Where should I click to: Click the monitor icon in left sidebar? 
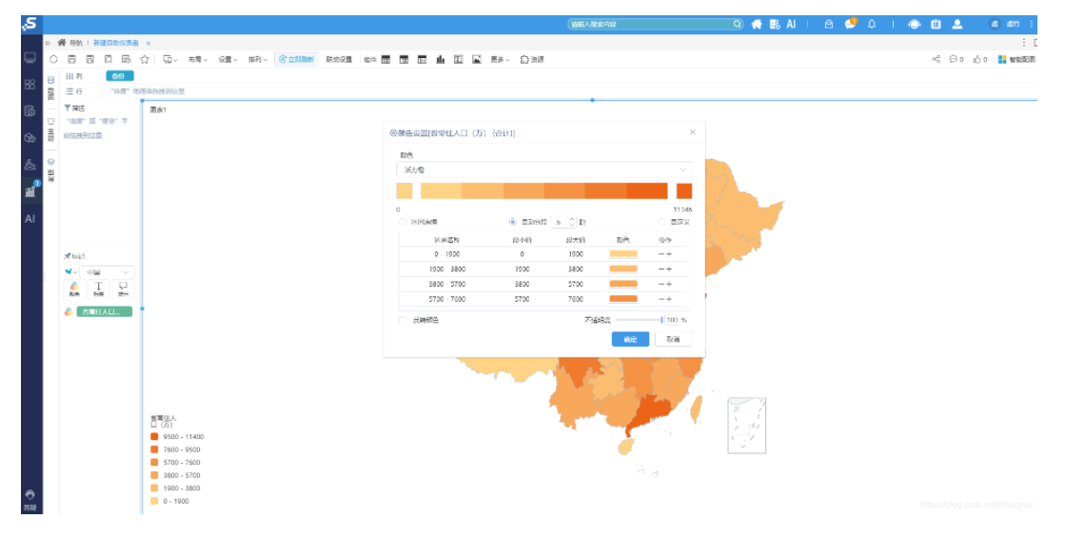click(x=30, y=58)
